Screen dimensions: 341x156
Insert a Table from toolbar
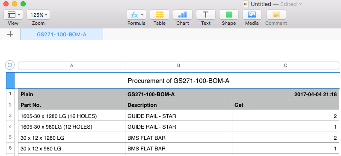[160, 15]
